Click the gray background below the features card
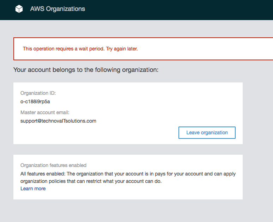 [x=128, y=211]
